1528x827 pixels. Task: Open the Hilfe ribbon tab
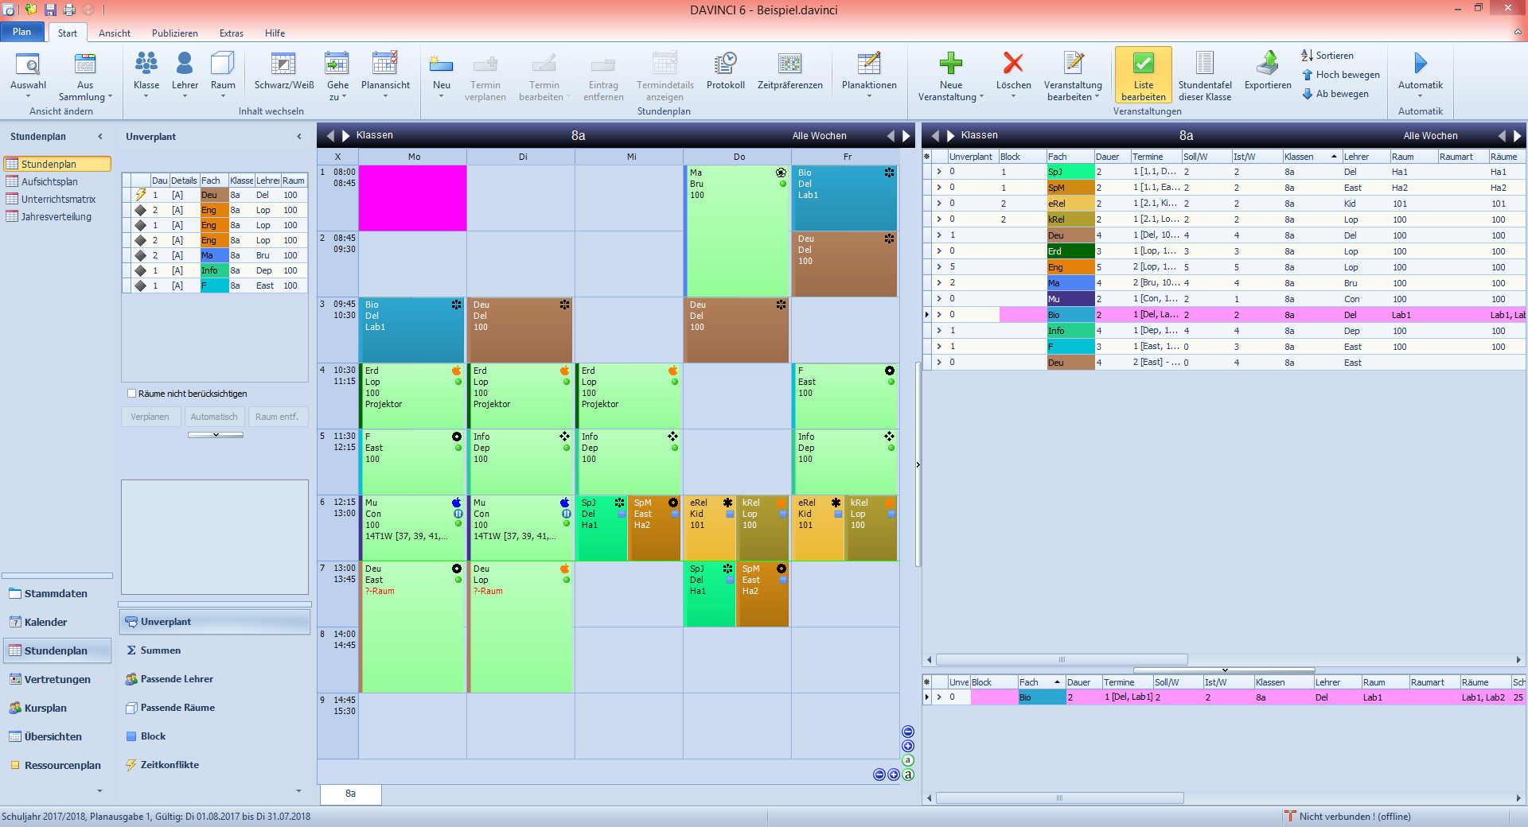275,33
